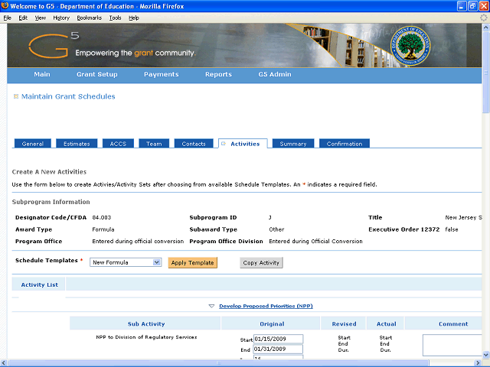Click the Firefox loading throbber icon
Screen dimensions: 490x367
tap(484, 18)
